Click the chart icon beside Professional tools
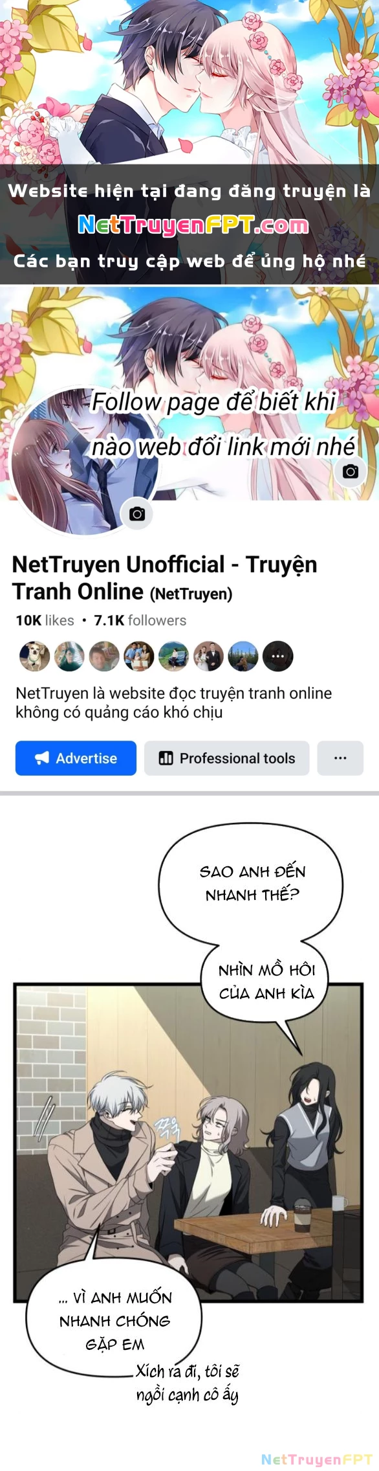379x1471 pixels. (x=166, y=758)
